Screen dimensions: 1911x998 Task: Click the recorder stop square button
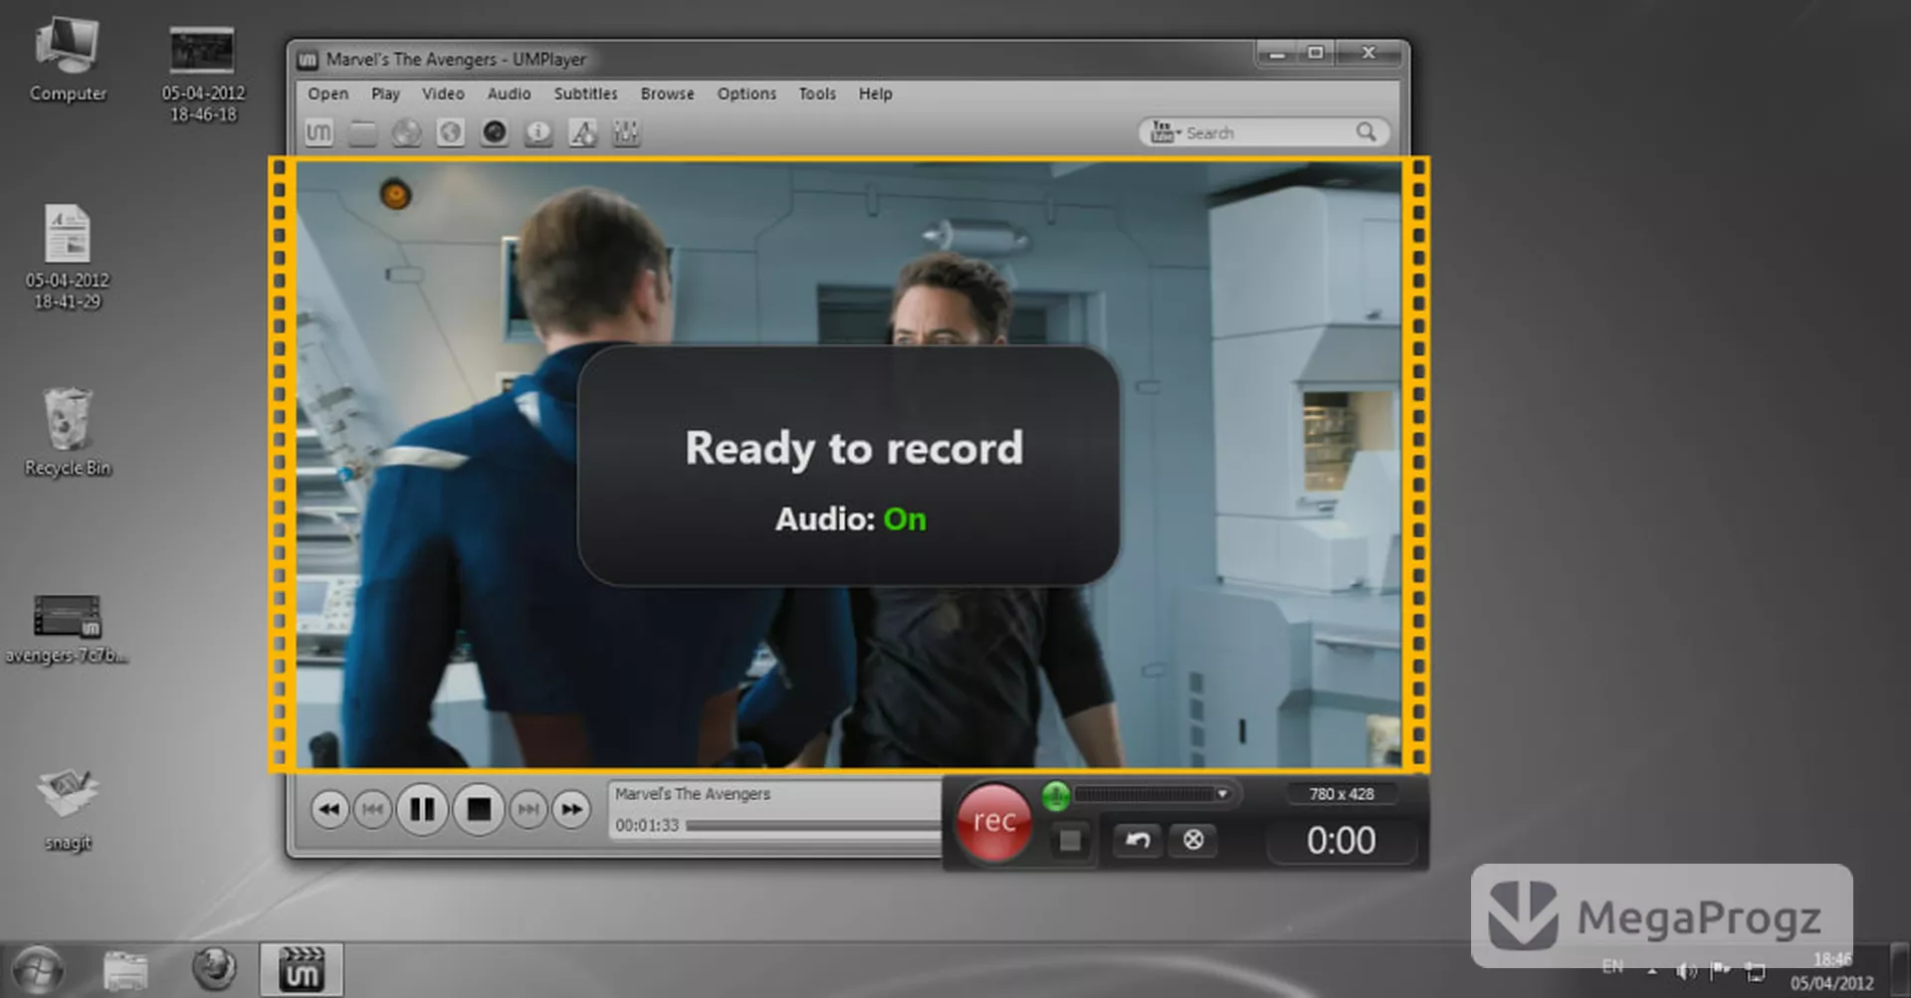[x=1070, y=841]
